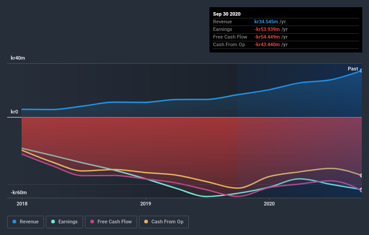Viewport: 369px width, 235px height.
Task: Click the Sep 30 2020 tooltip date
Action: 227,14
